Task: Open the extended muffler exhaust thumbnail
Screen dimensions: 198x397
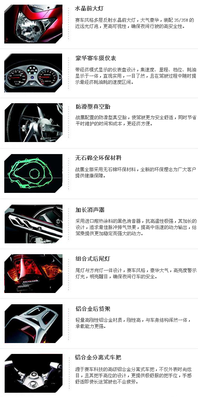Action: coord(33,224)
